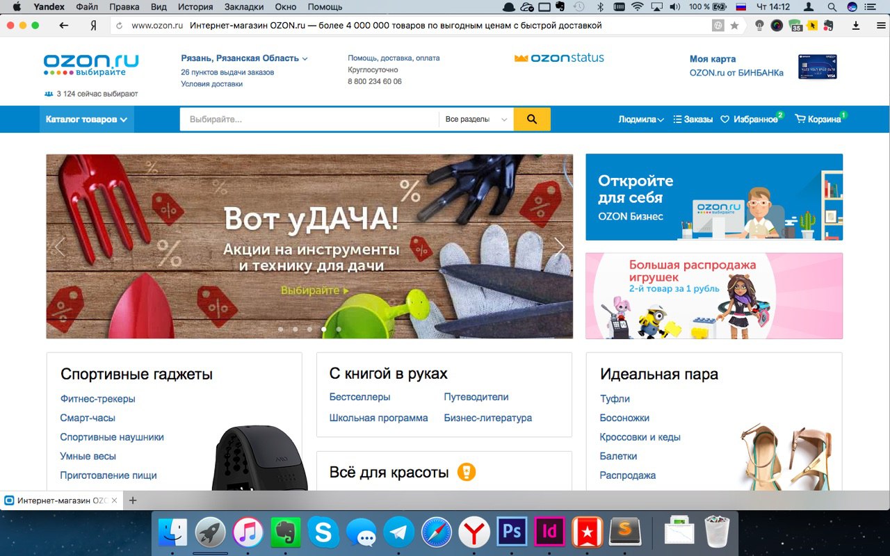Open Смарт-часы link

[x=88, y=418]
